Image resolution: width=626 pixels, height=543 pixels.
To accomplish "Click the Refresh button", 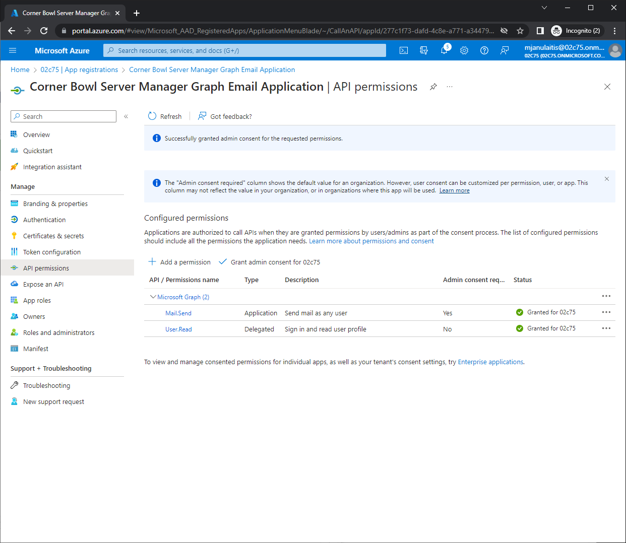I will coord(165,116).
